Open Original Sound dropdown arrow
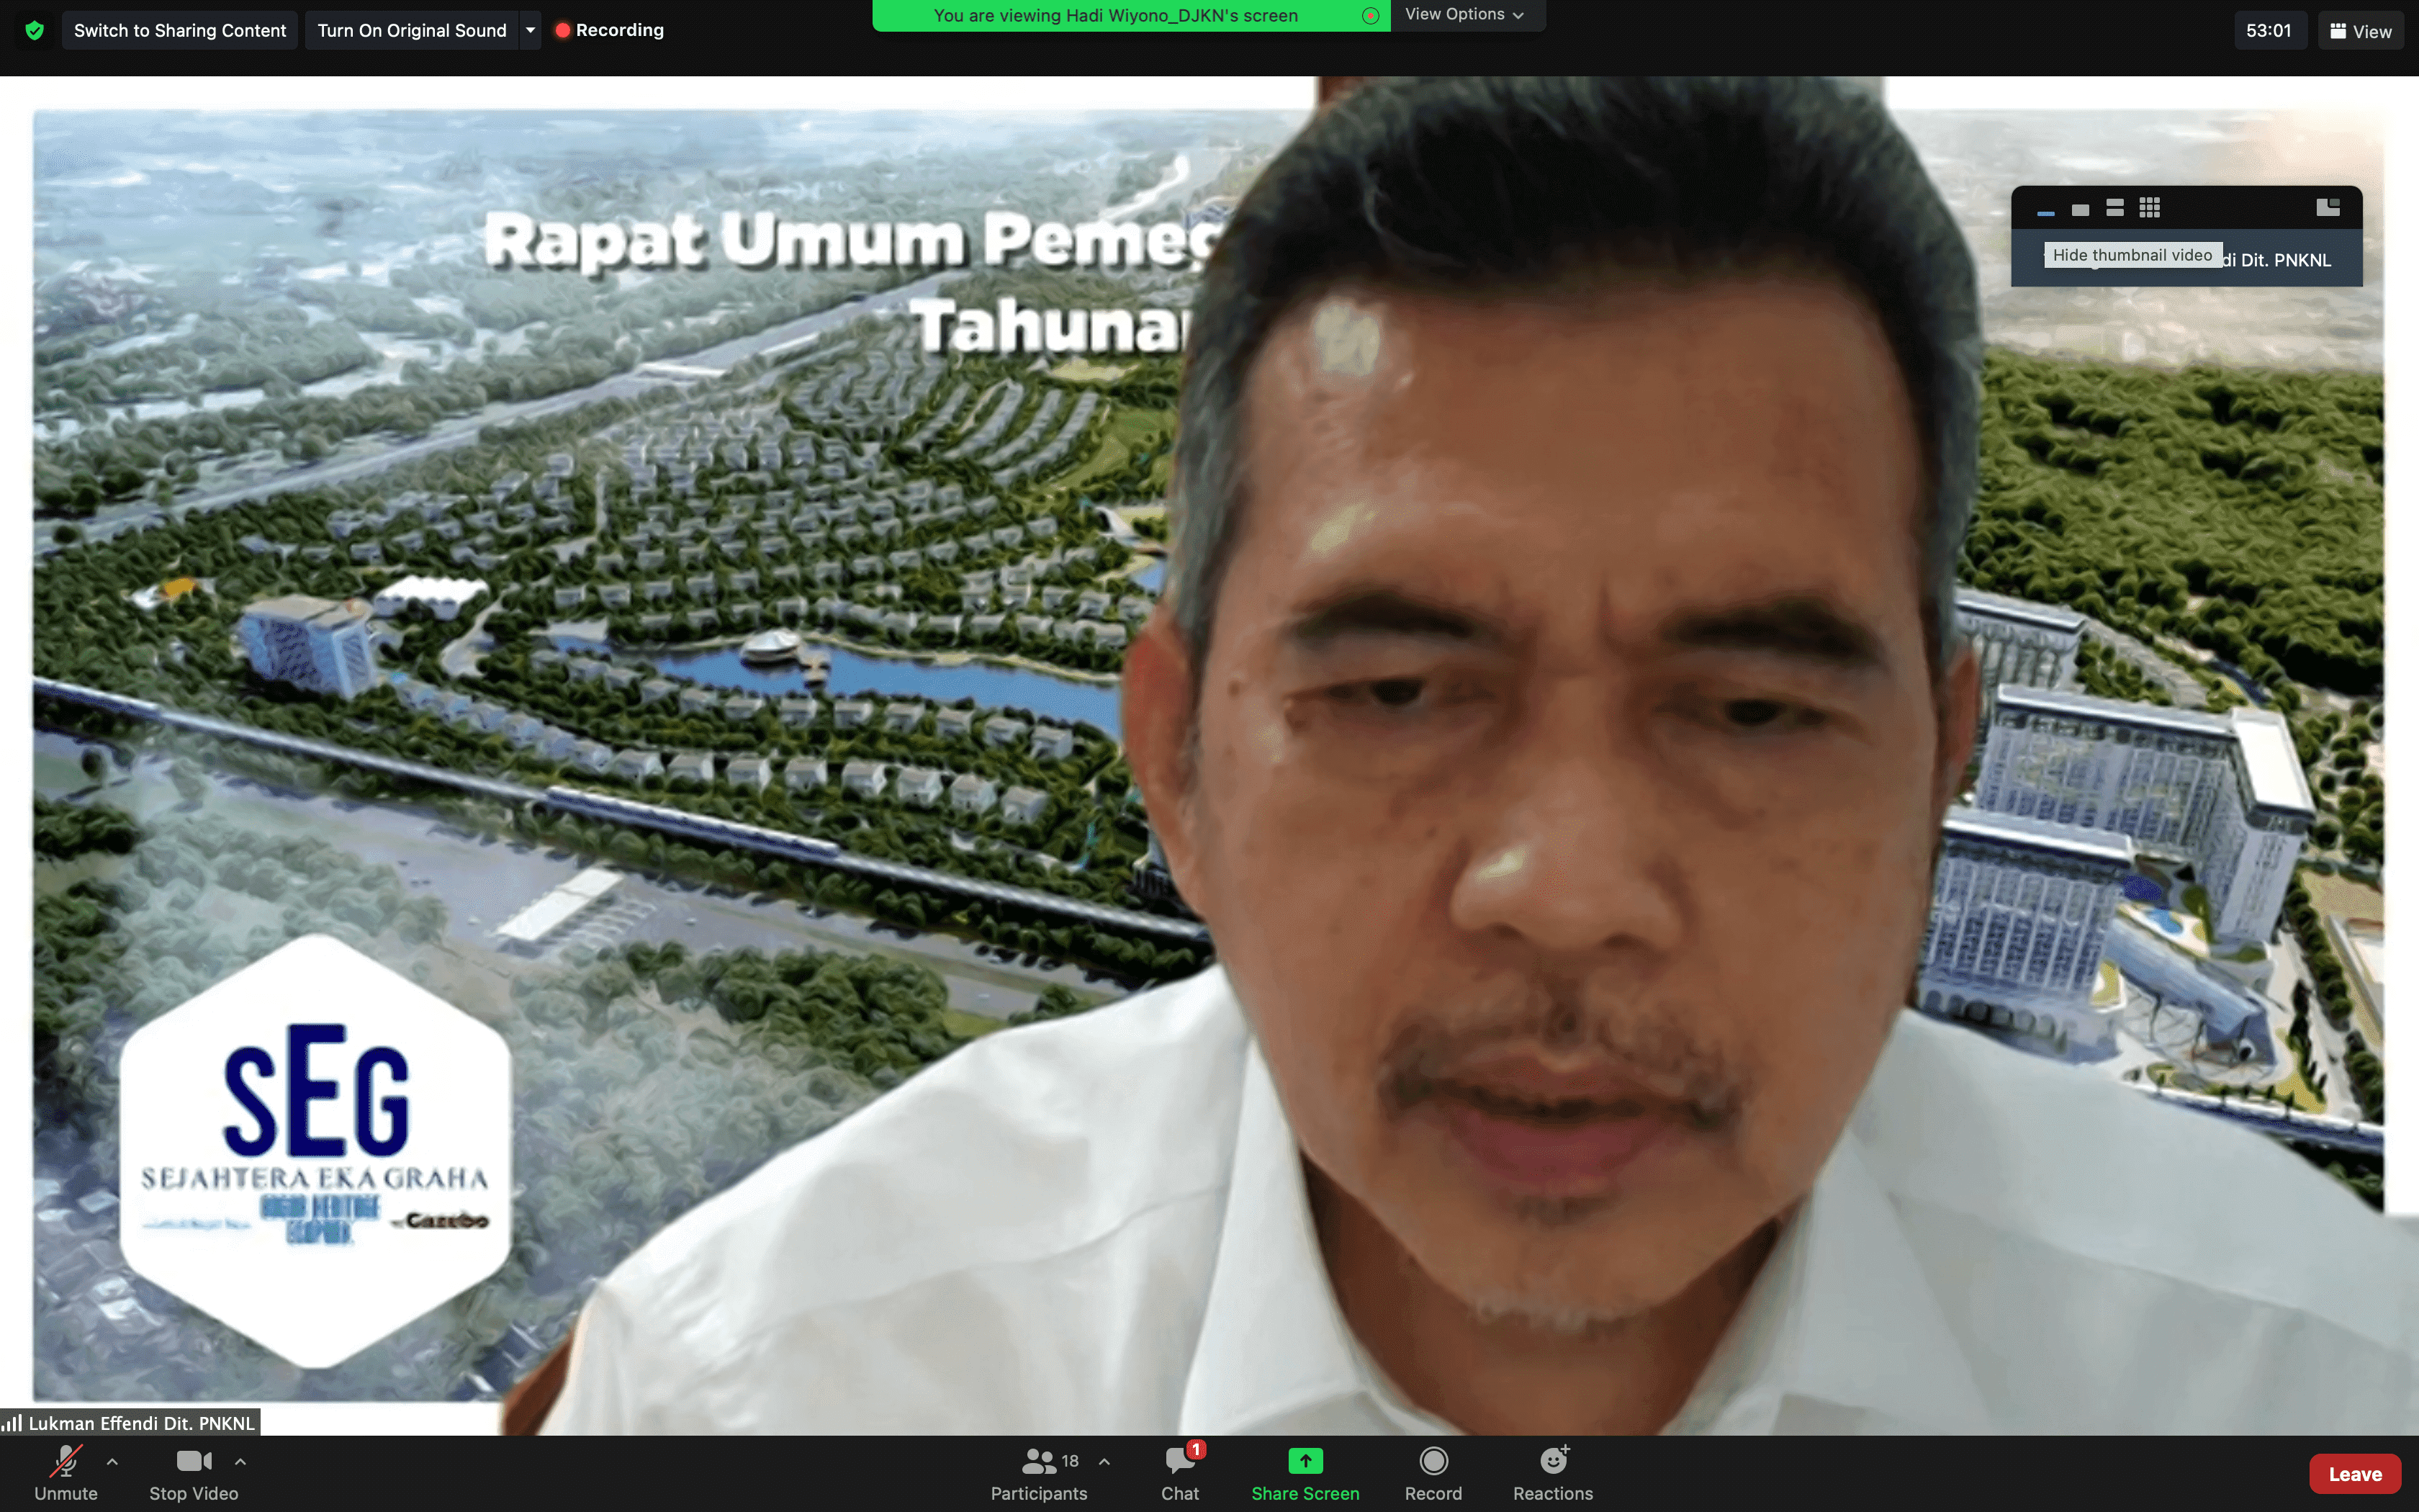 coord(531,30)
